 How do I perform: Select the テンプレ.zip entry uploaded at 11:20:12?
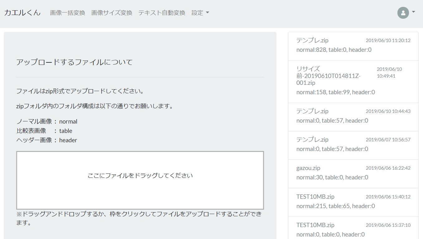(312, 40)
